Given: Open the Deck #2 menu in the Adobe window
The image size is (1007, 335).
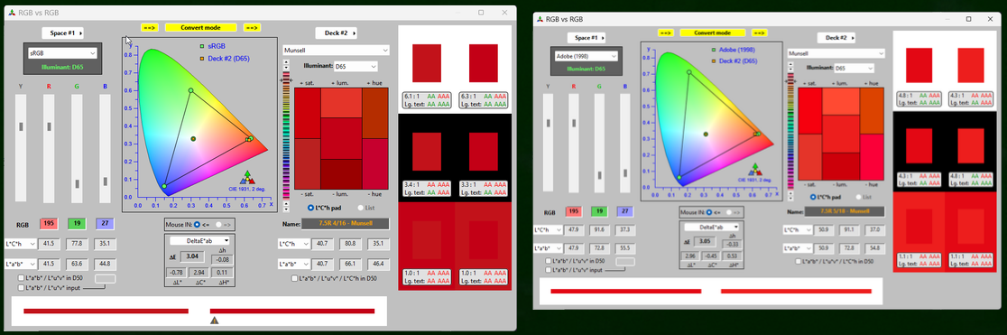Looking at the screenshot, I should coord(837,38).
